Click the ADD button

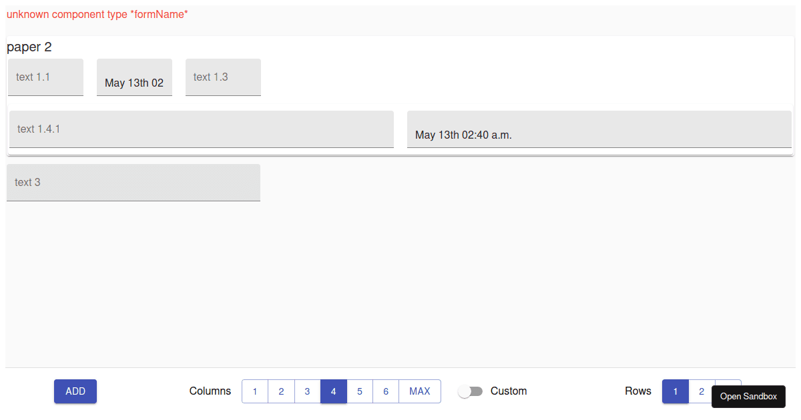[x=75, y=391]
